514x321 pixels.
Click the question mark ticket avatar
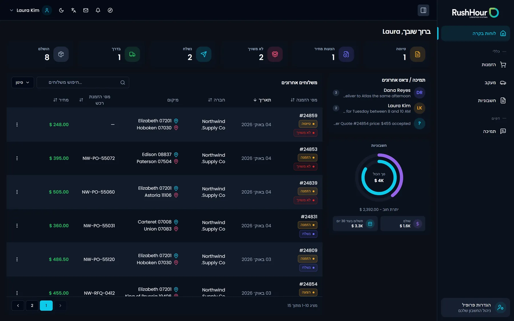click(x=419, y=124)
